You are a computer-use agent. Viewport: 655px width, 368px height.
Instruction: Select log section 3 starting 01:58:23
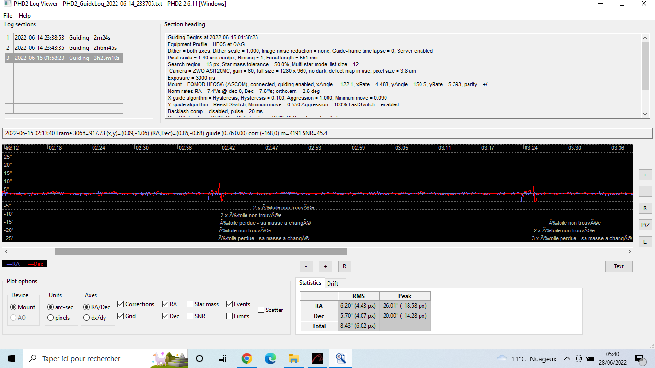(x=64, y=57)
